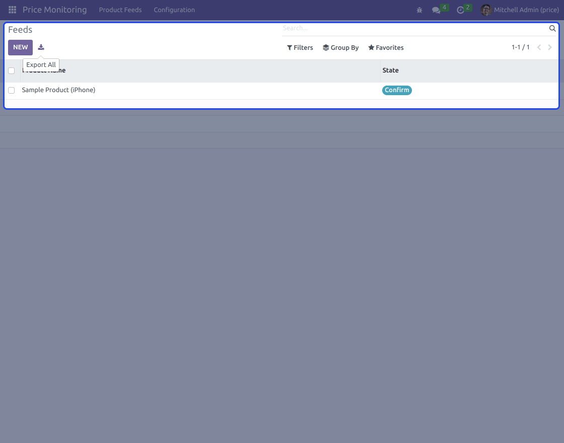Click the 1-1 / 1 pager counter
564x443 pixels.
521,47
